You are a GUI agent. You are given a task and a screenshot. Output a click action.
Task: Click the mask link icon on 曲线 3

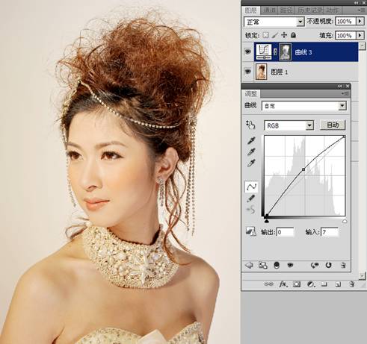(x=275, y=52)
